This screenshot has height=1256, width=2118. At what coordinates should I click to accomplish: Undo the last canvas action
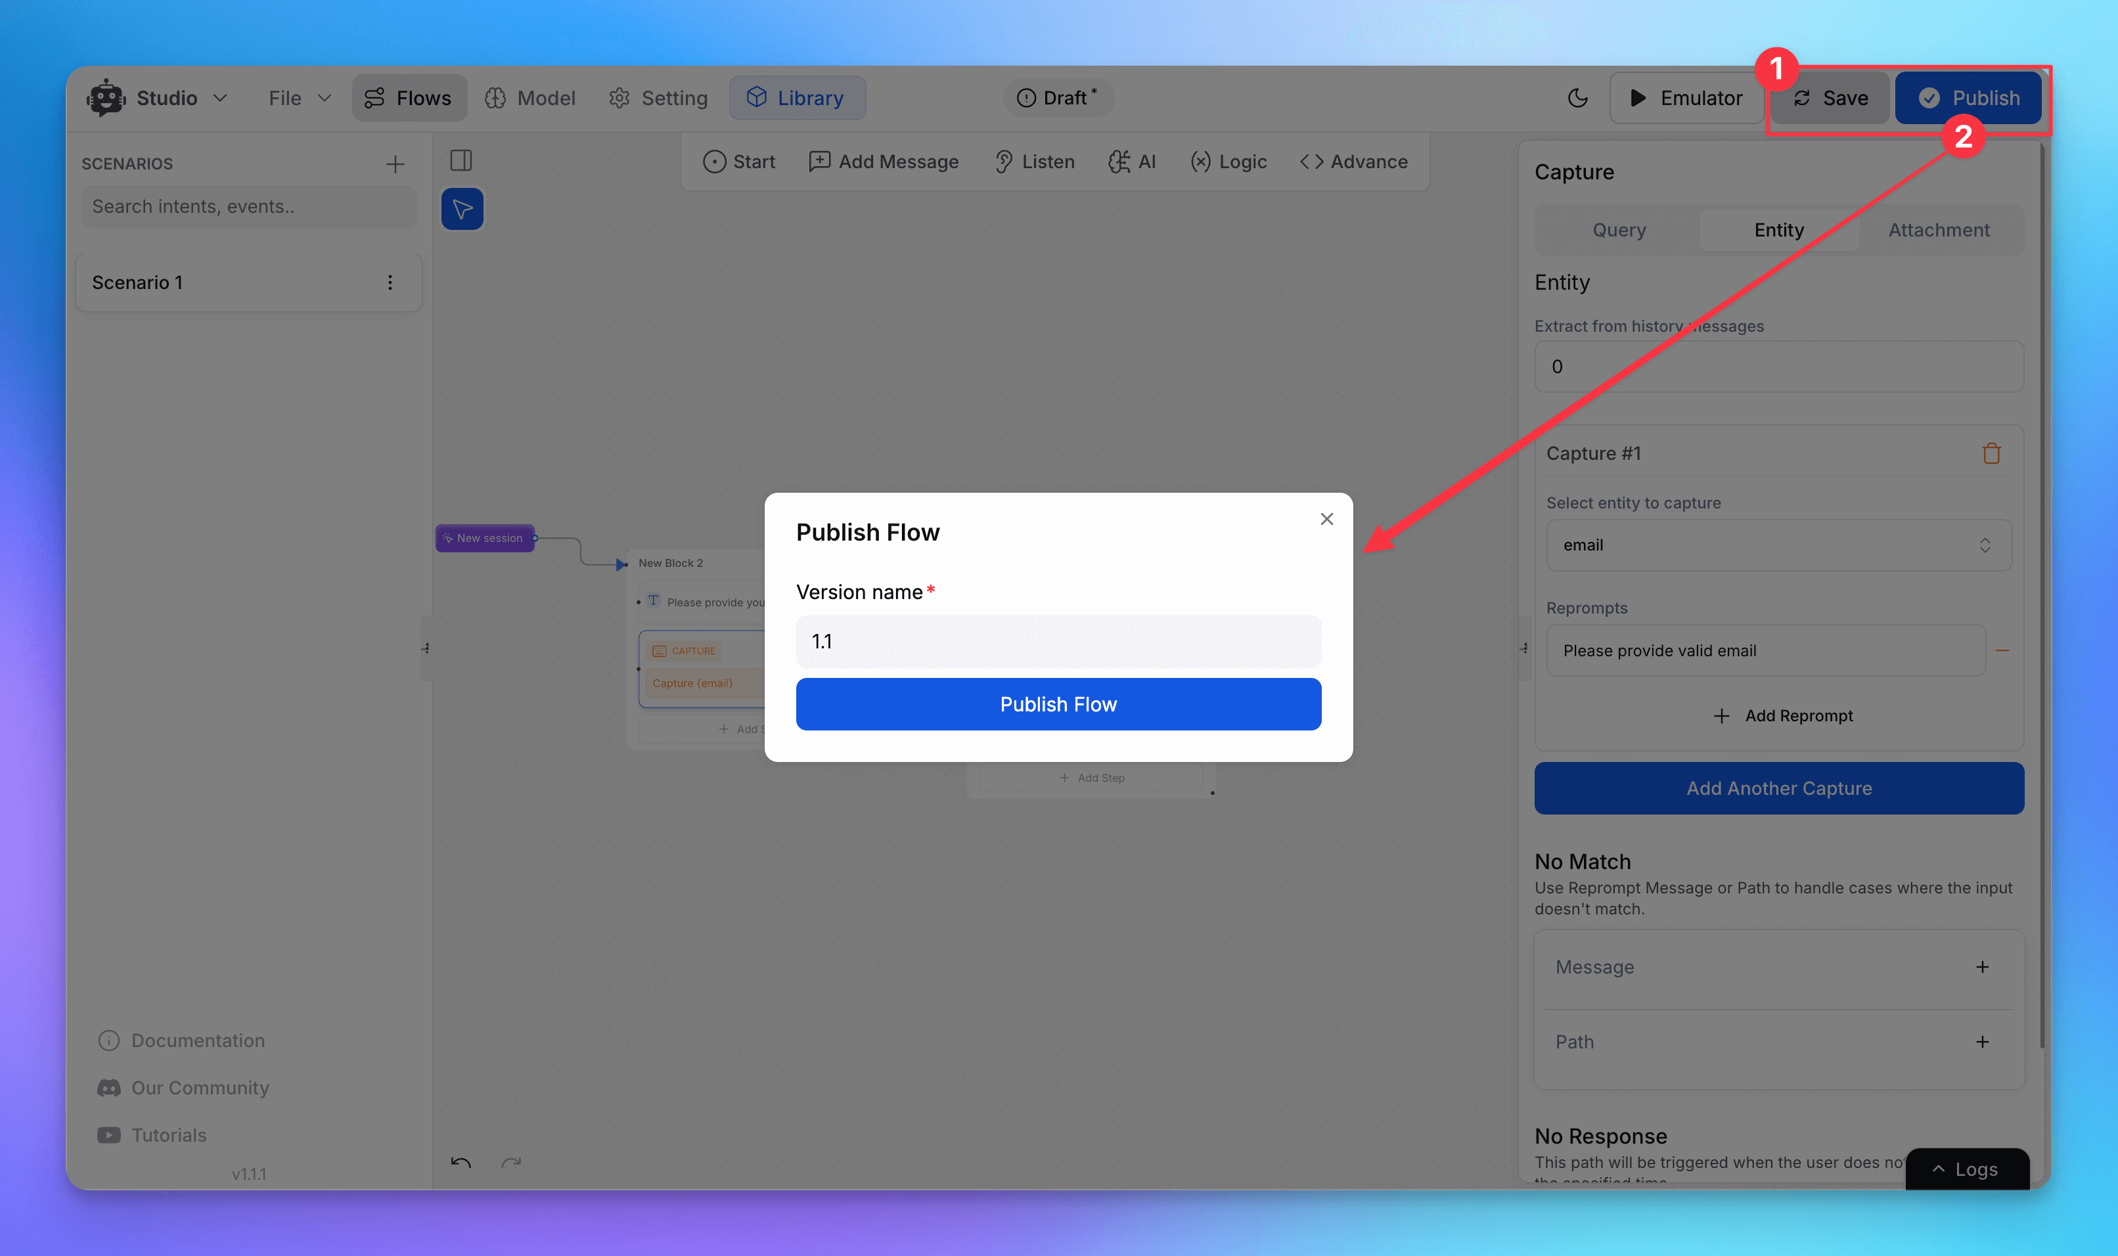(x=461, y=1164)
